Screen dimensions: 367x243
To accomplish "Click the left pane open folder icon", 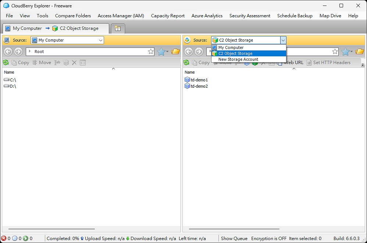I will (175, 51).
